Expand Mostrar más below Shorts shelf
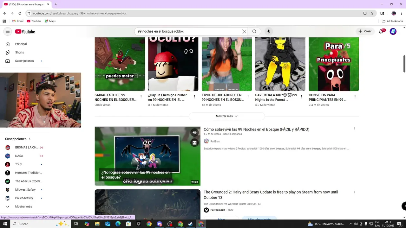Screen dimensions: 406x228 pos(227,116)
